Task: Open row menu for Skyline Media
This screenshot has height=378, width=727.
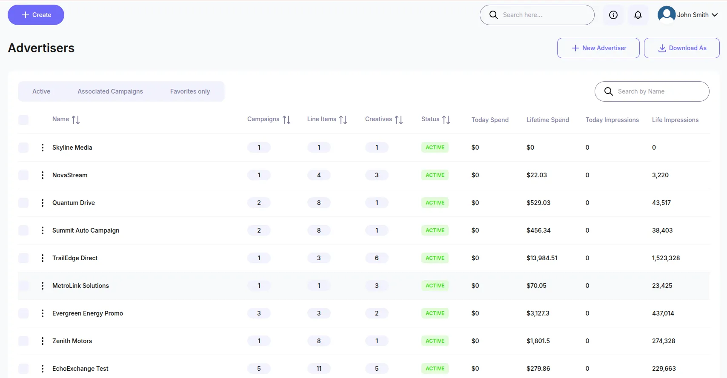Action: [42, 148]
